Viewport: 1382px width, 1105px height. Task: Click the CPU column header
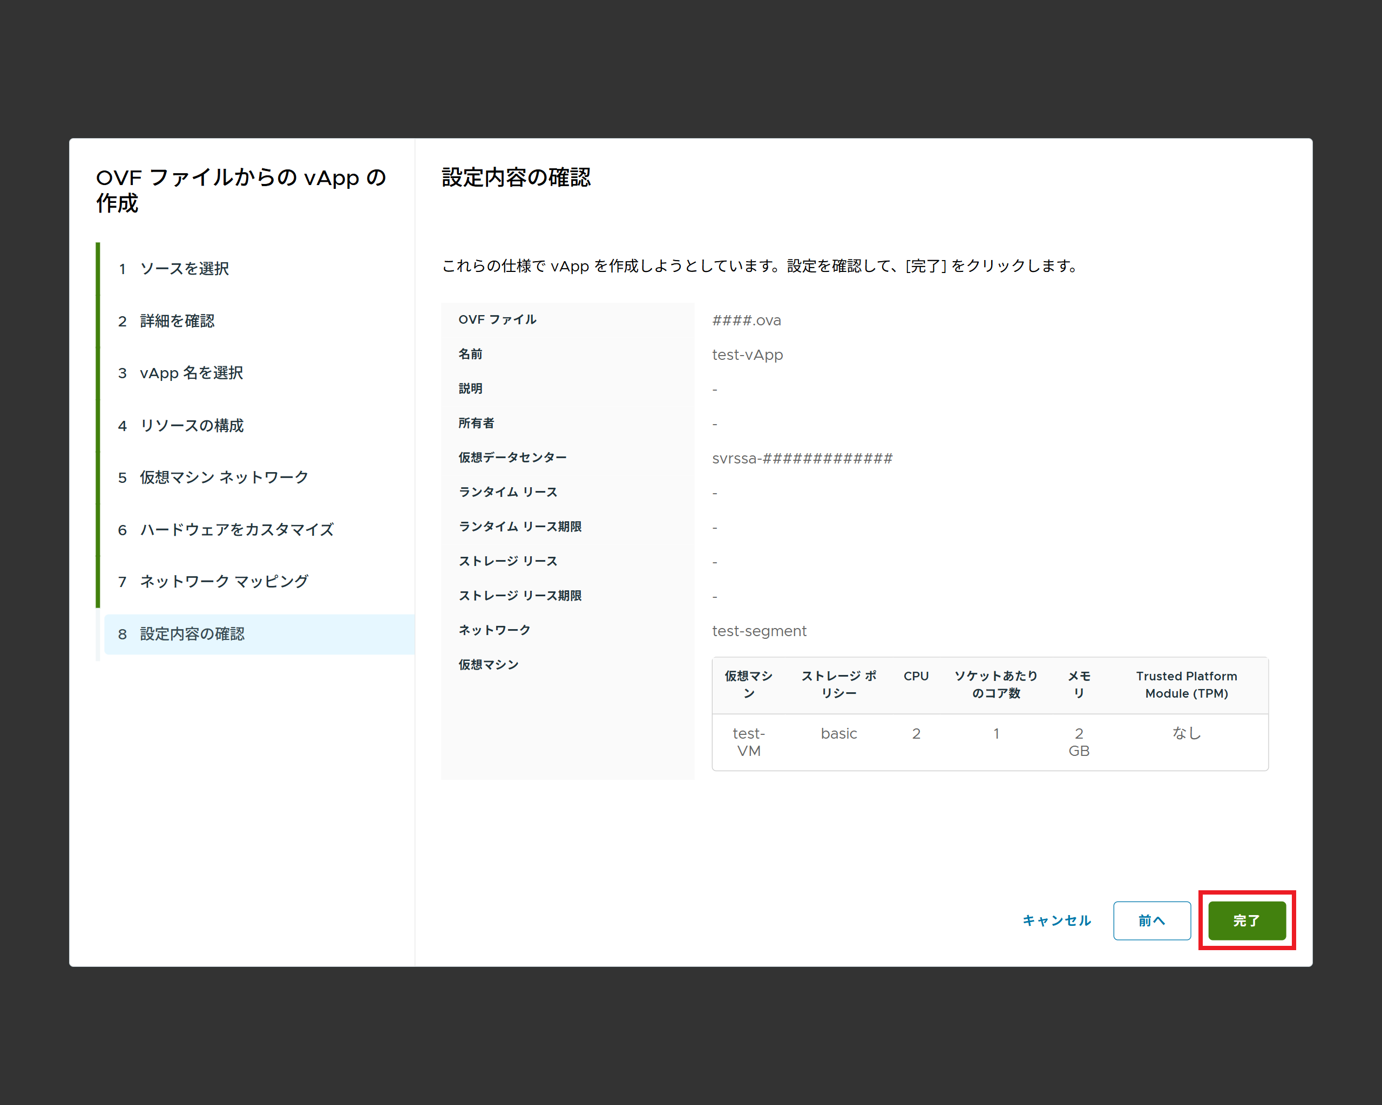tap(916, 677)
